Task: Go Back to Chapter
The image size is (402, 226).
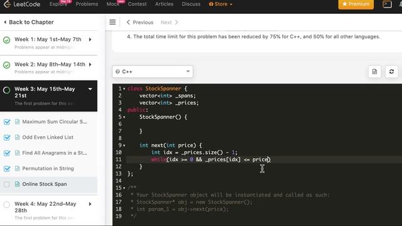Action: pos(29,23)
